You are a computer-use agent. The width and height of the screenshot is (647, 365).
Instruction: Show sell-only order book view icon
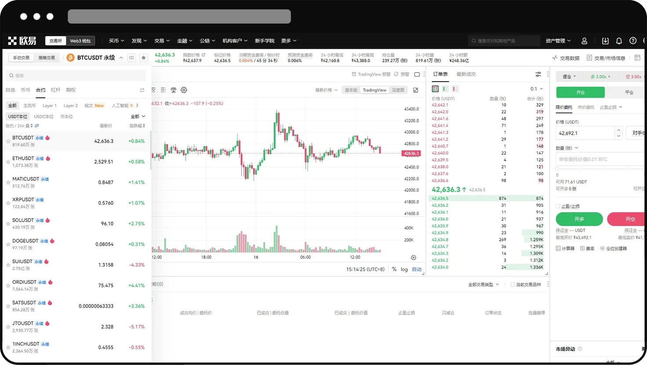455,89
